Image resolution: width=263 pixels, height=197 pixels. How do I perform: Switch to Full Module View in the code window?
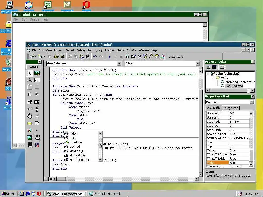[x=50, y=179]
